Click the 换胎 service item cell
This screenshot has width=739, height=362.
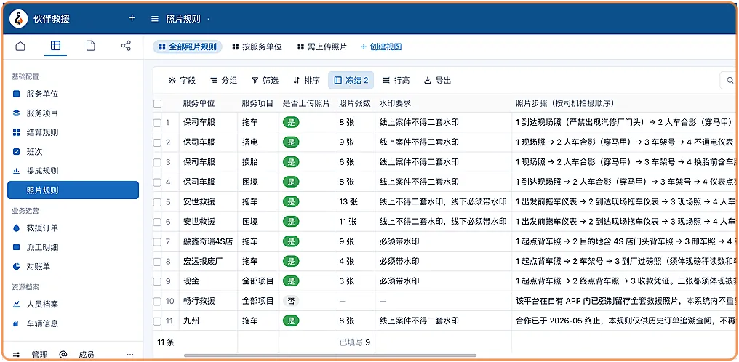point(249,162)
